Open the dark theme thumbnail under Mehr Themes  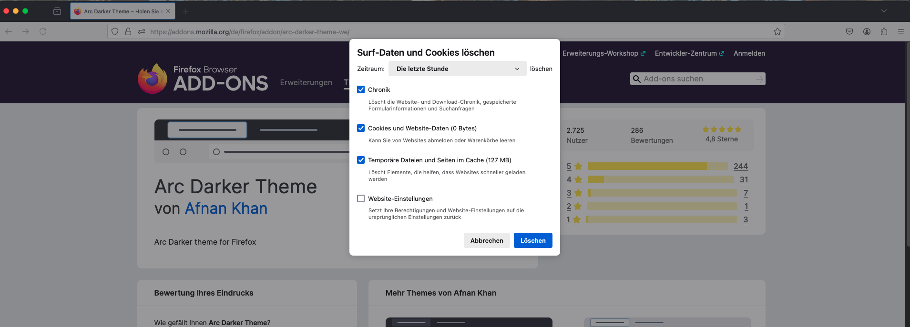click(x=469, y=322)
